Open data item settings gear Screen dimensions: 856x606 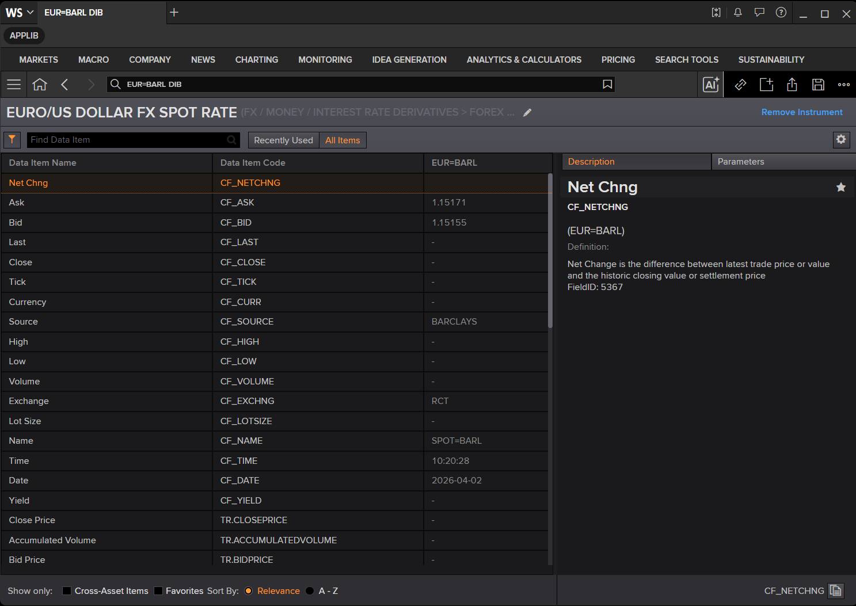point(841,139)
